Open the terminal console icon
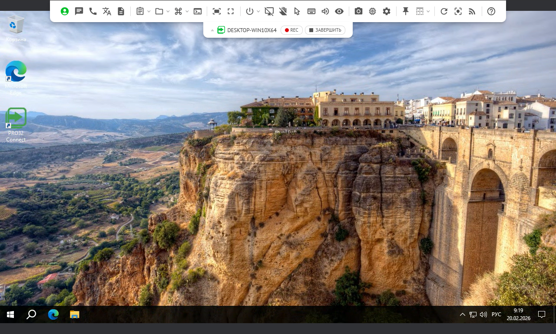556x334 pixels. (198, 11)
